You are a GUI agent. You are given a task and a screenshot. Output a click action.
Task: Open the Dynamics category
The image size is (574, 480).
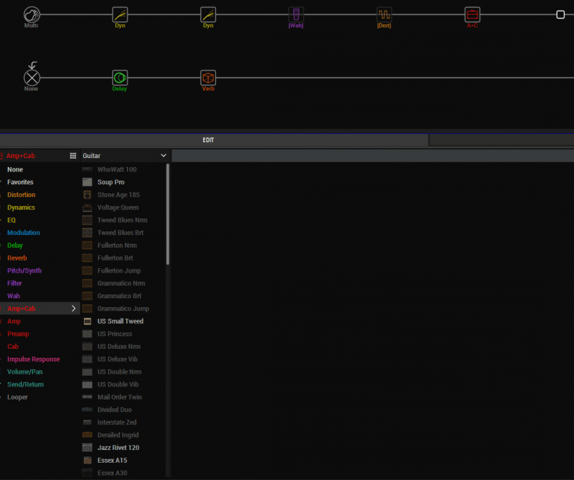click(x=21, y=207)
